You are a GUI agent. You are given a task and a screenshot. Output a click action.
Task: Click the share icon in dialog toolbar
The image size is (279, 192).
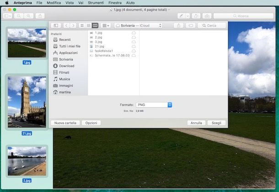(179, 26)
